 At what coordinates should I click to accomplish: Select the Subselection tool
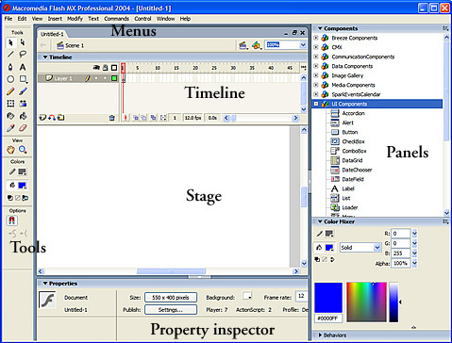pos(23,42)
